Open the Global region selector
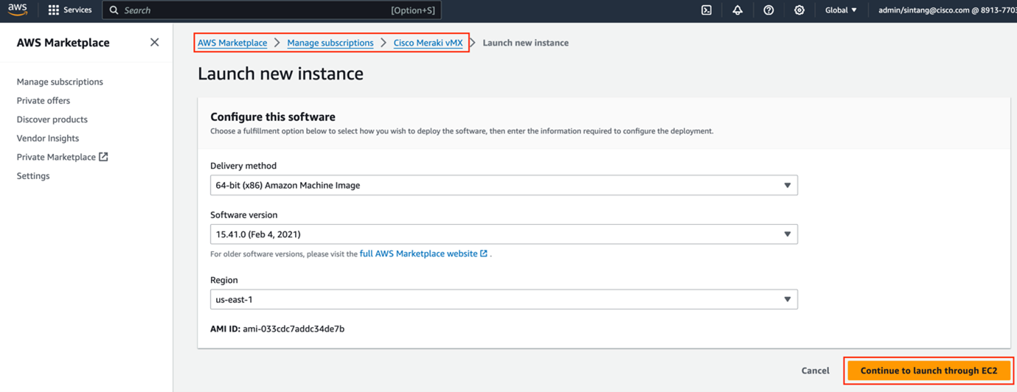 [841, 10]
